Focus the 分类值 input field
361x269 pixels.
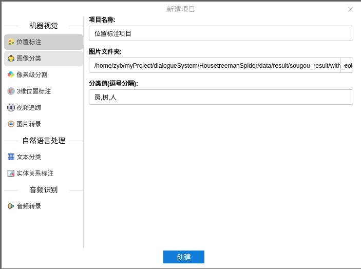point(221,97)
